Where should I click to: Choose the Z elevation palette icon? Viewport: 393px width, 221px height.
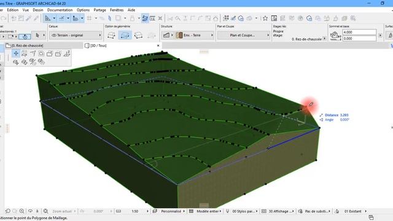(x=67, y=53)
